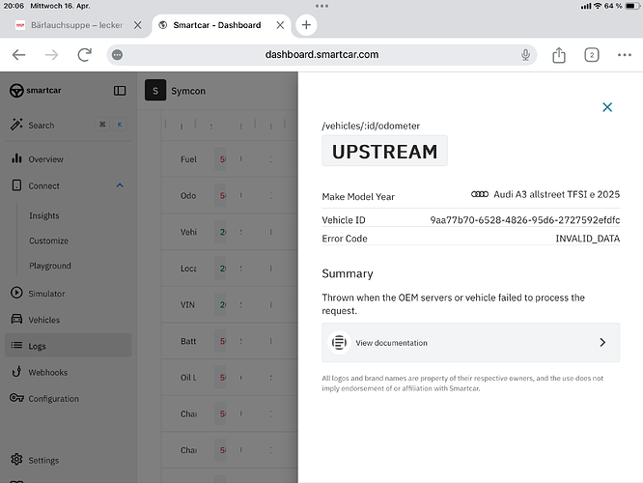
Task: Click the browser forward arrow
Action: (52, 54)
